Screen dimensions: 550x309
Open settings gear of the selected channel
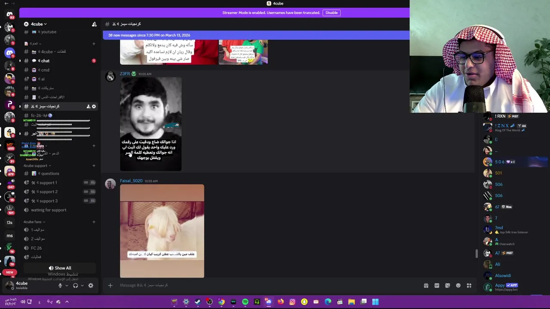coord(94,106)
